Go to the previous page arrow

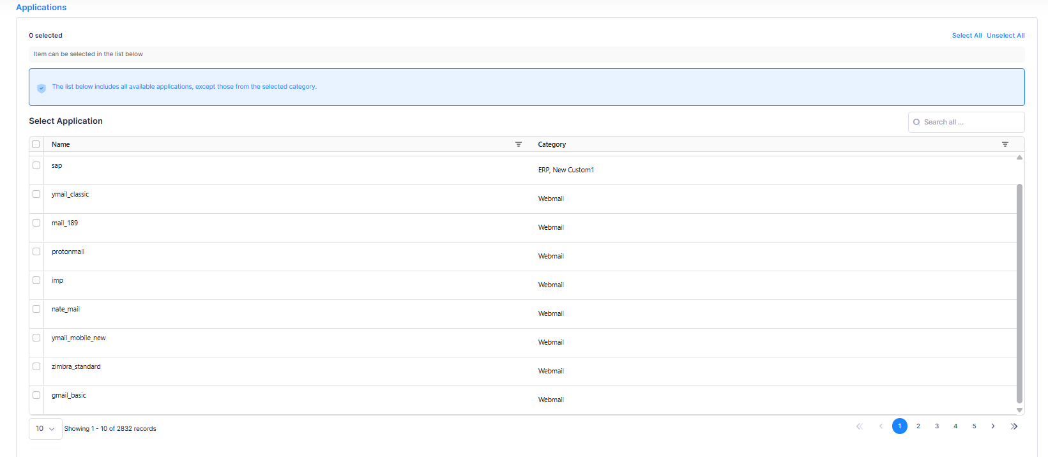tap(881, 426)
